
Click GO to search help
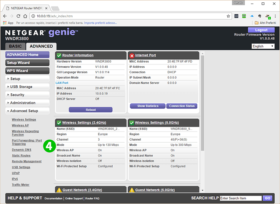coord(268,198)
